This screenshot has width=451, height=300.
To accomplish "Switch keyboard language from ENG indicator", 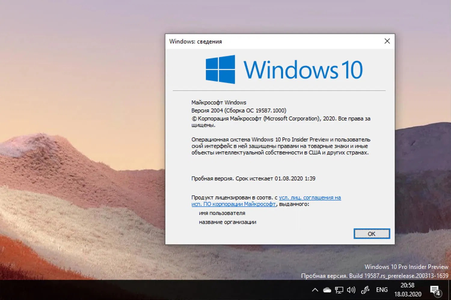I will point(381,290).
